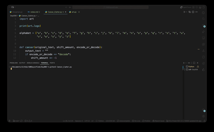Open the Extensions view icon
Screen dimensions: 214x132
point(203,44)
